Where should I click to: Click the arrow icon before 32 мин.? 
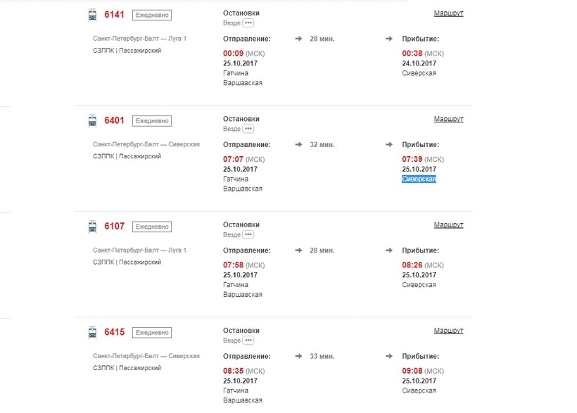point(299,144)
